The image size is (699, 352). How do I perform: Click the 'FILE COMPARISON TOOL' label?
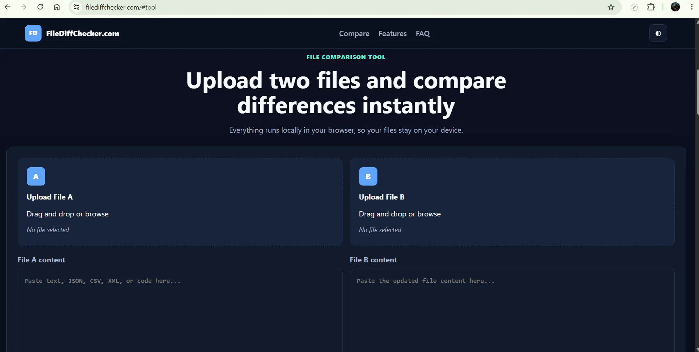[346, 57]
